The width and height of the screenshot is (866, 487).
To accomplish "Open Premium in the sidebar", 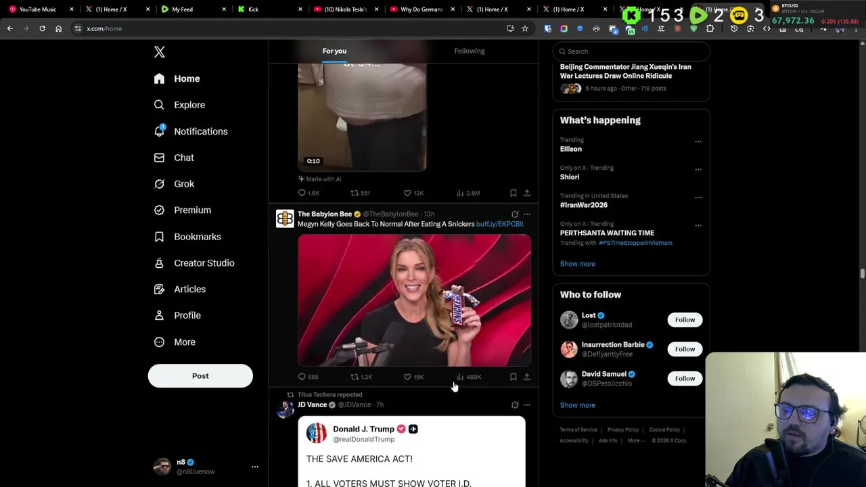I will pyautogui.click(x=183, y=210).
